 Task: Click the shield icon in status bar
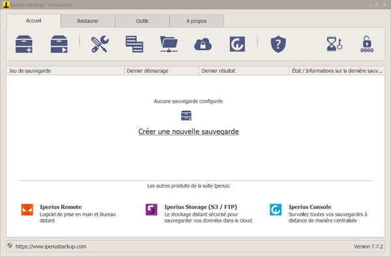pos(10,246)
